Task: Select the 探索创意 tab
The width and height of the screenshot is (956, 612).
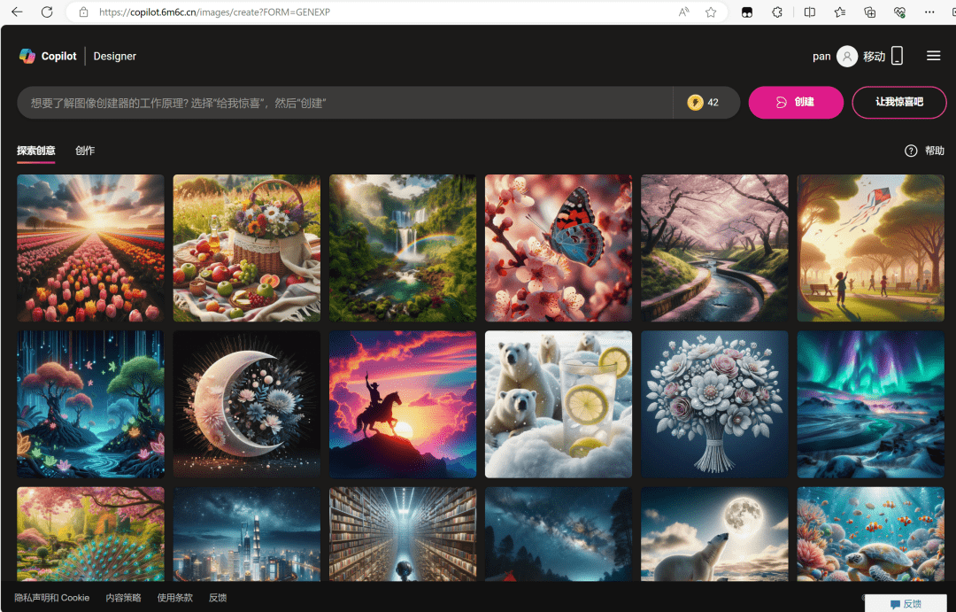Action: point(36,151)
